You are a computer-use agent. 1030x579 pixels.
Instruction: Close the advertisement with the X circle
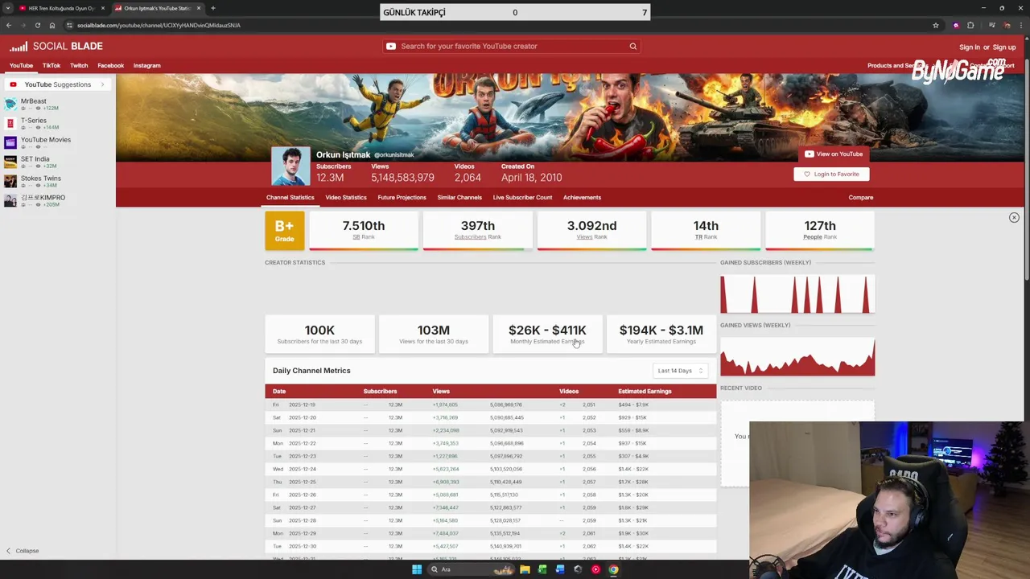coord(1014,217)
